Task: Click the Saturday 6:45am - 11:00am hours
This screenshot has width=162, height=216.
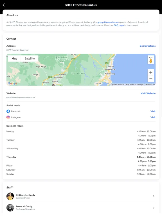Action: tap(146, 170)
